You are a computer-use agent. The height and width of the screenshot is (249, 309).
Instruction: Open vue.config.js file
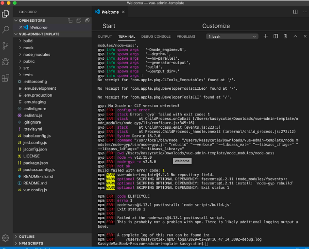click(35, 190)
